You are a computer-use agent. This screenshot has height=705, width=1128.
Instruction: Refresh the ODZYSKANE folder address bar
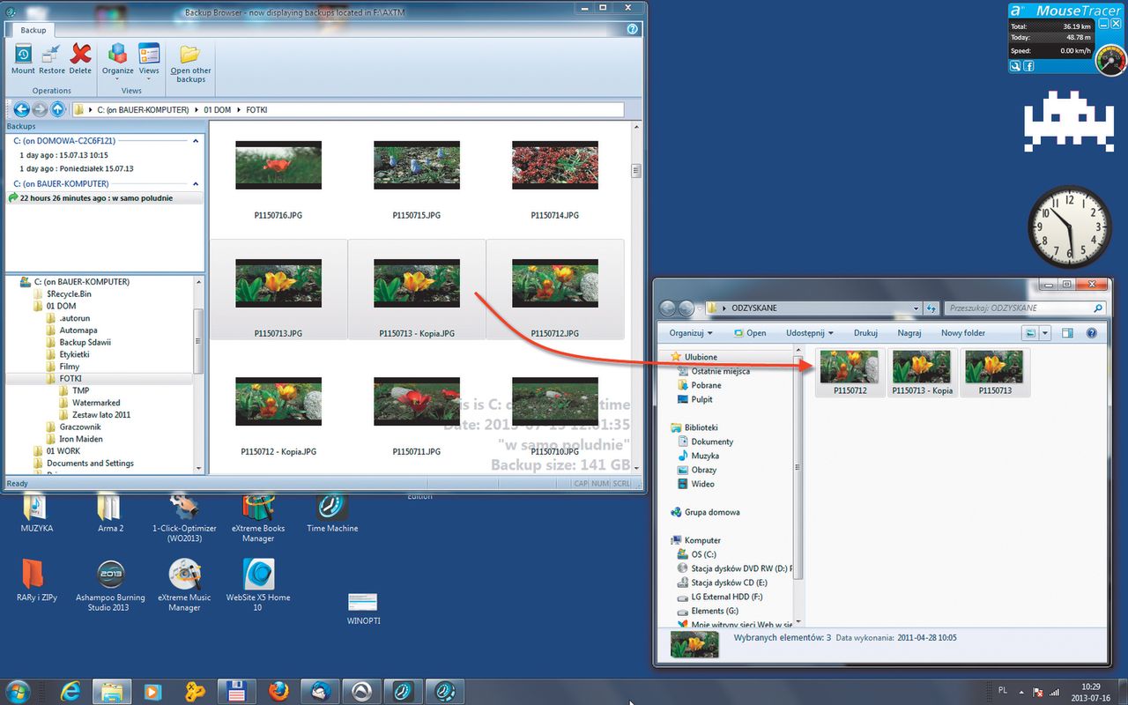coord(931,308)
